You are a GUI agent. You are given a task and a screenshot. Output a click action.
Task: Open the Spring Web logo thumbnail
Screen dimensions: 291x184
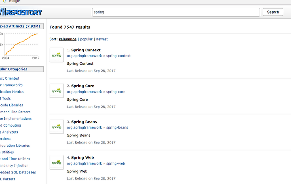(x=57, y=162)
